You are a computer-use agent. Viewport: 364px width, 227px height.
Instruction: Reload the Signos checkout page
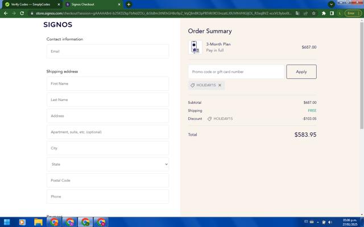click(22, 14)
